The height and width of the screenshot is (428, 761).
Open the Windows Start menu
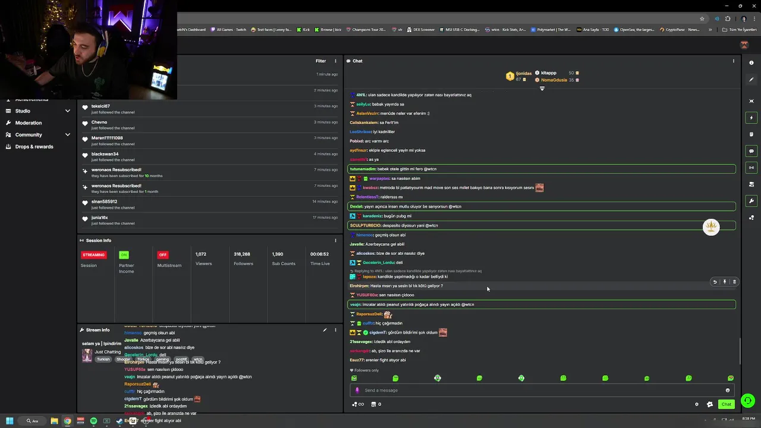pos(8,421)
